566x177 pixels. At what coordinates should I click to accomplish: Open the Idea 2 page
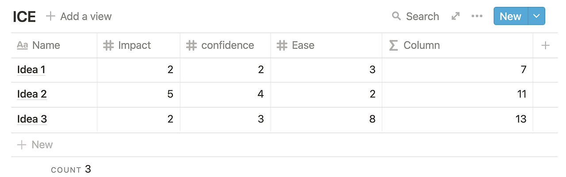pos(32,94)
